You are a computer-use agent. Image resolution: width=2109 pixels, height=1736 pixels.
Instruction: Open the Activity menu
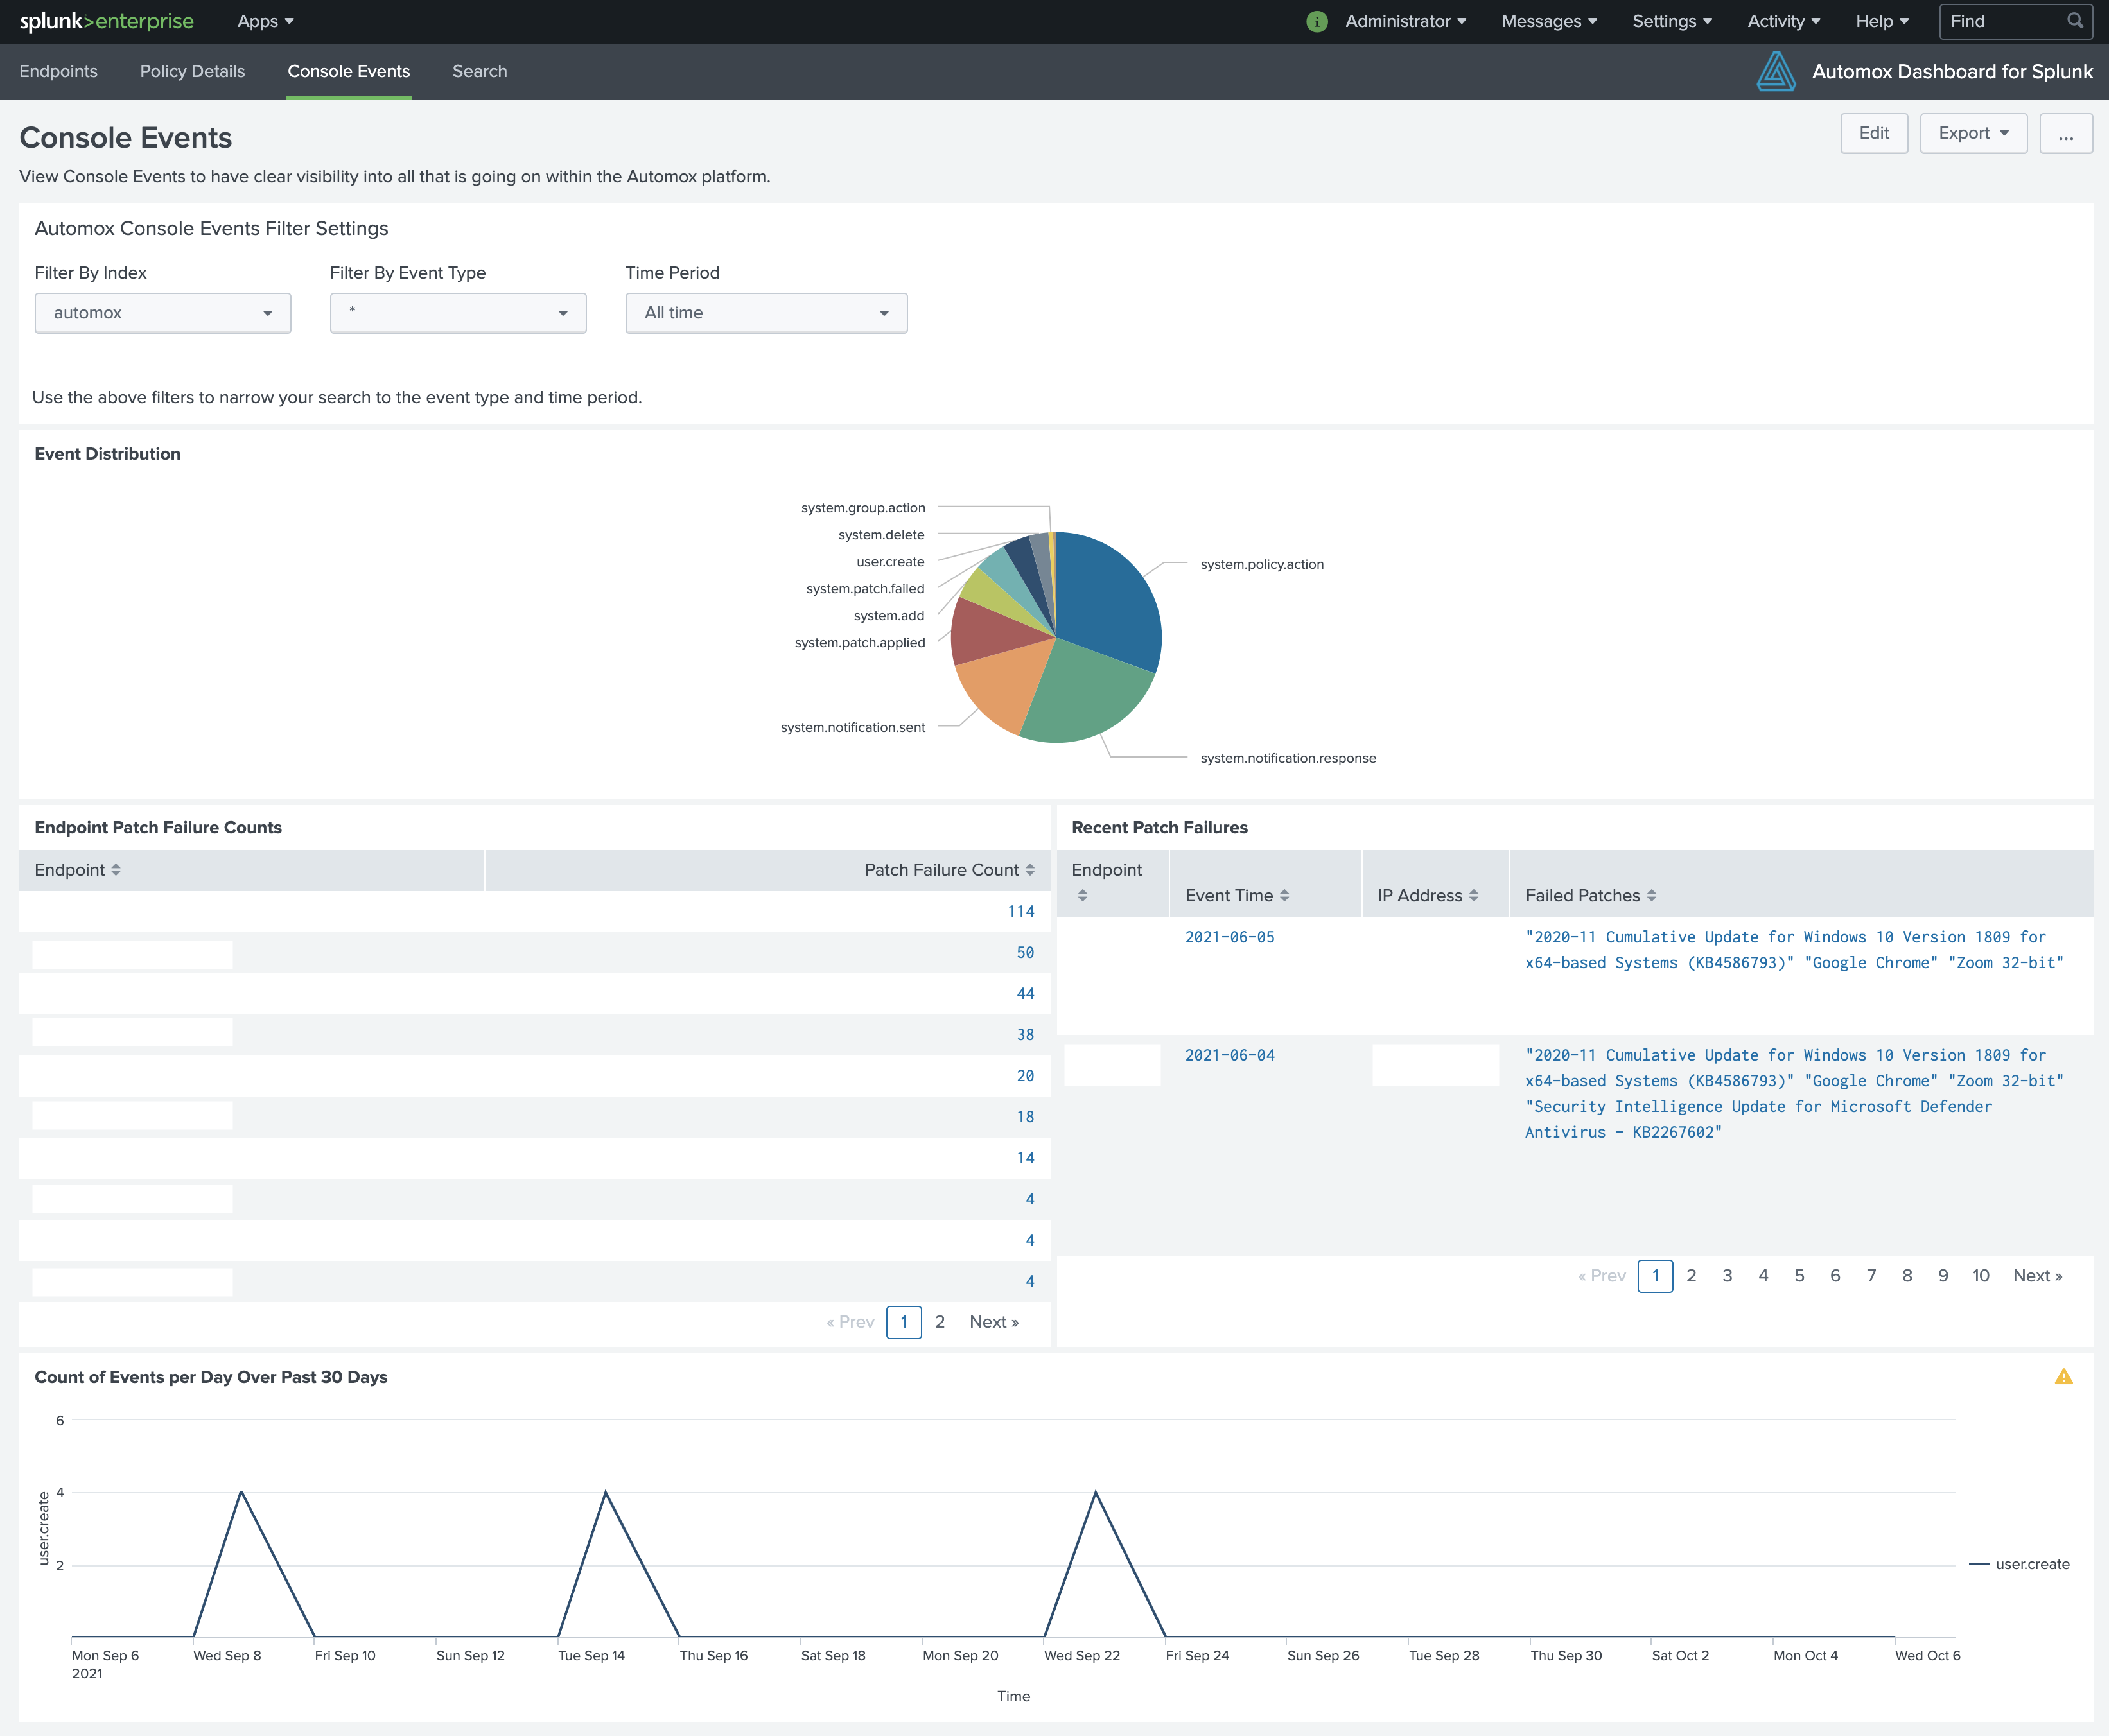tap(1784, 21)
